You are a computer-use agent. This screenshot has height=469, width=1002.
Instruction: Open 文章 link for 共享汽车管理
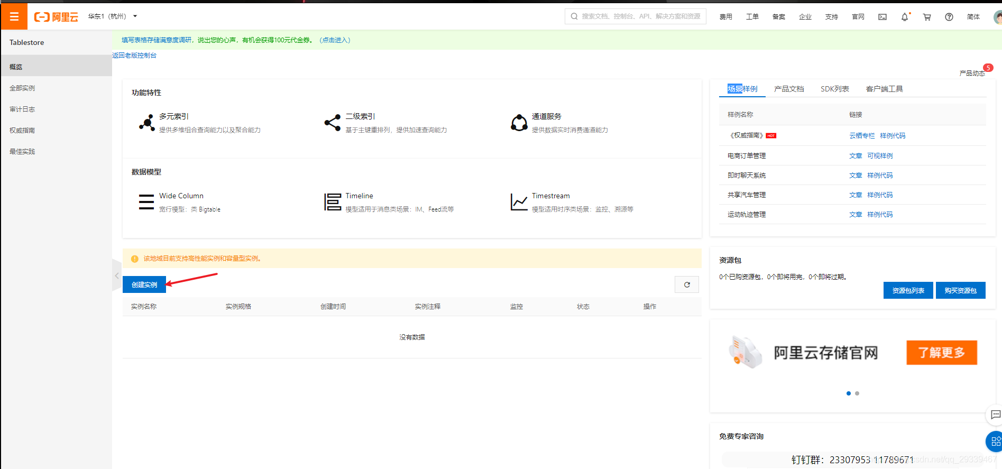[856, 195]
